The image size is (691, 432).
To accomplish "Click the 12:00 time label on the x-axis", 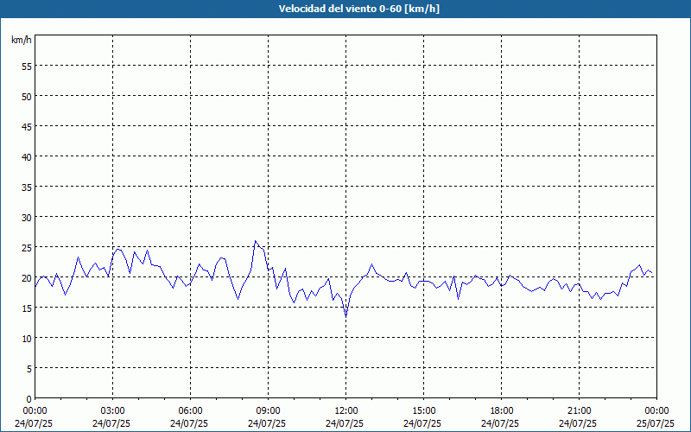I will click(x=345, y=410).
